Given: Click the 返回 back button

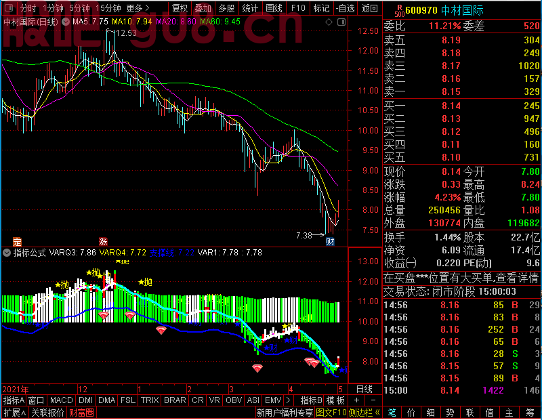Looking at the screenshot, I should click(369, 8).
